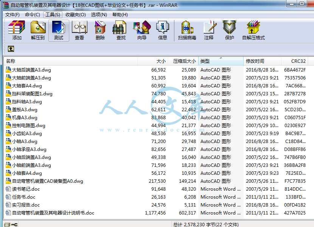Open the 收藏夹(O) menu
This screenshot has height=227, width=314.
[76, 15]
